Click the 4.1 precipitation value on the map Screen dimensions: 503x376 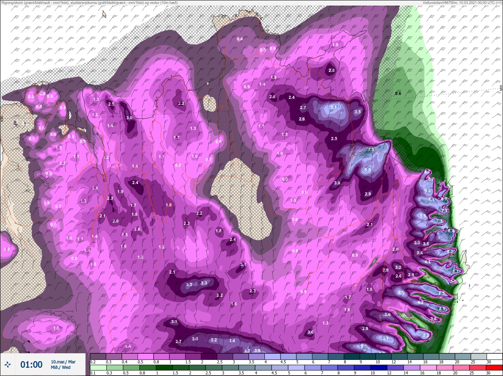point(428,262)
